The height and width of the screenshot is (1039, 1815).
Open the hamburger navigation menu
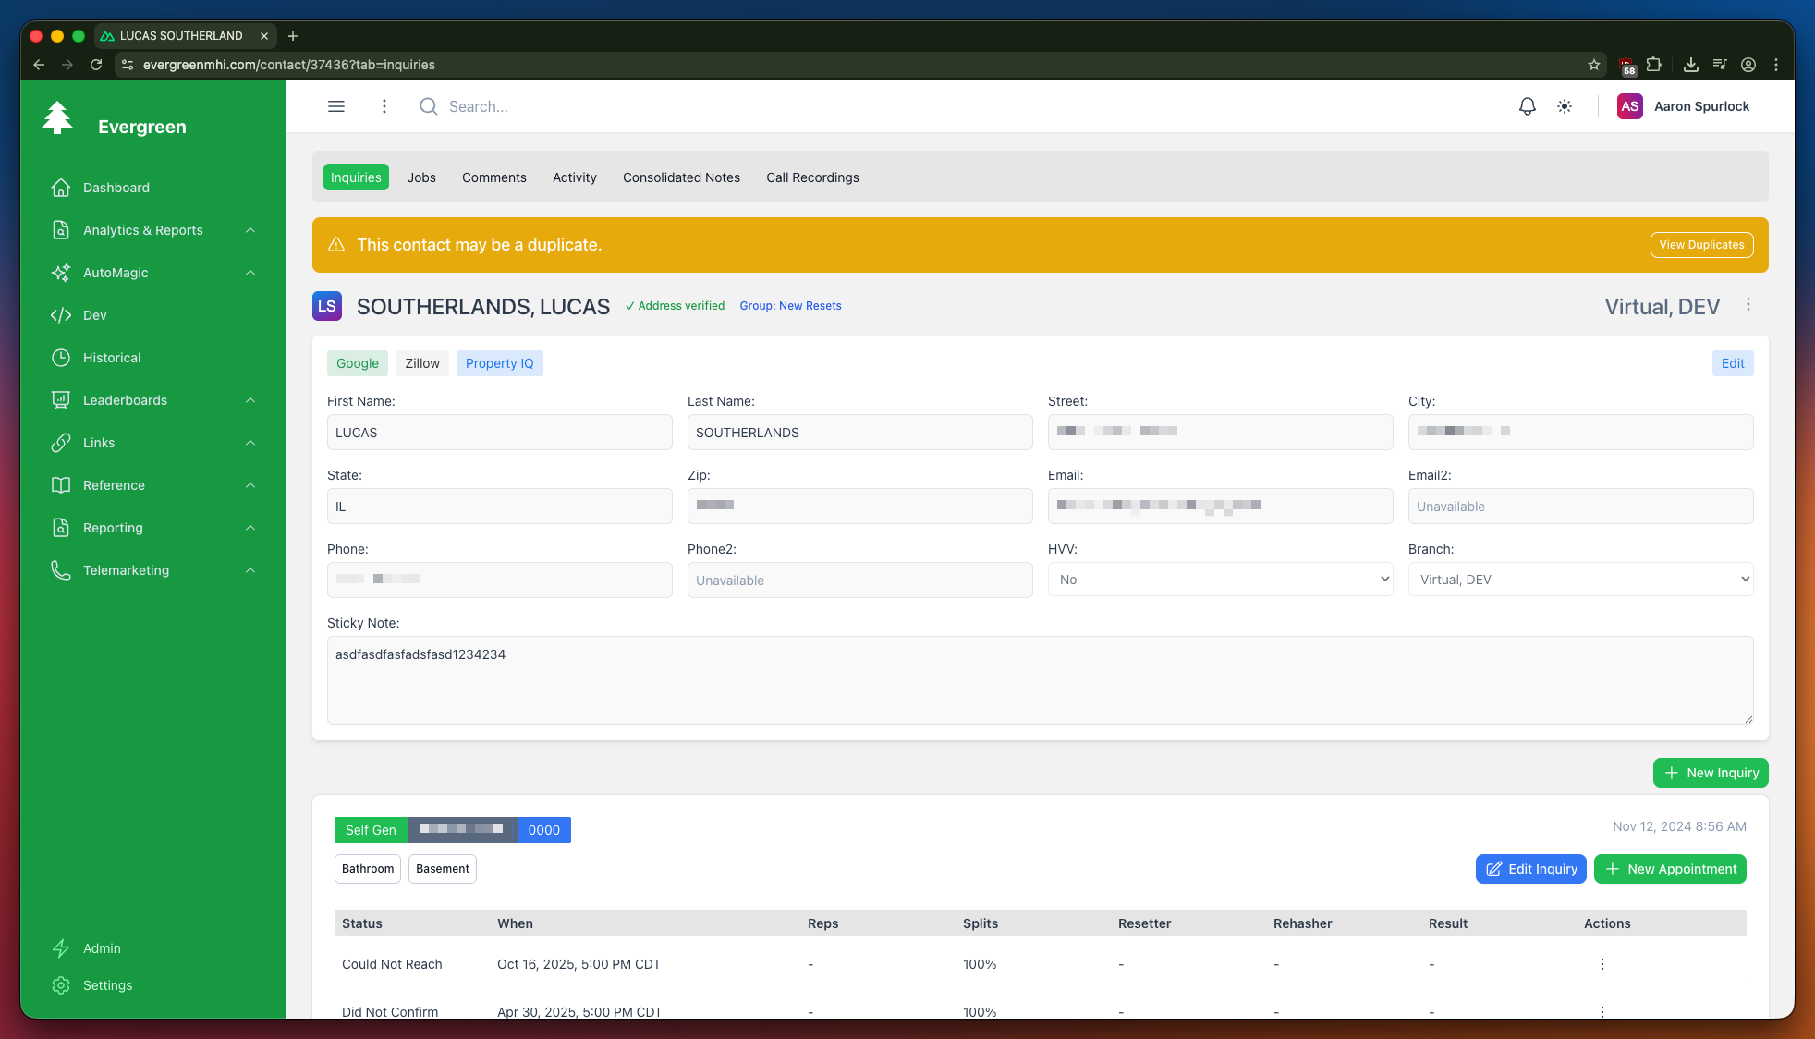pyautogui.click(x=335, y=106)
